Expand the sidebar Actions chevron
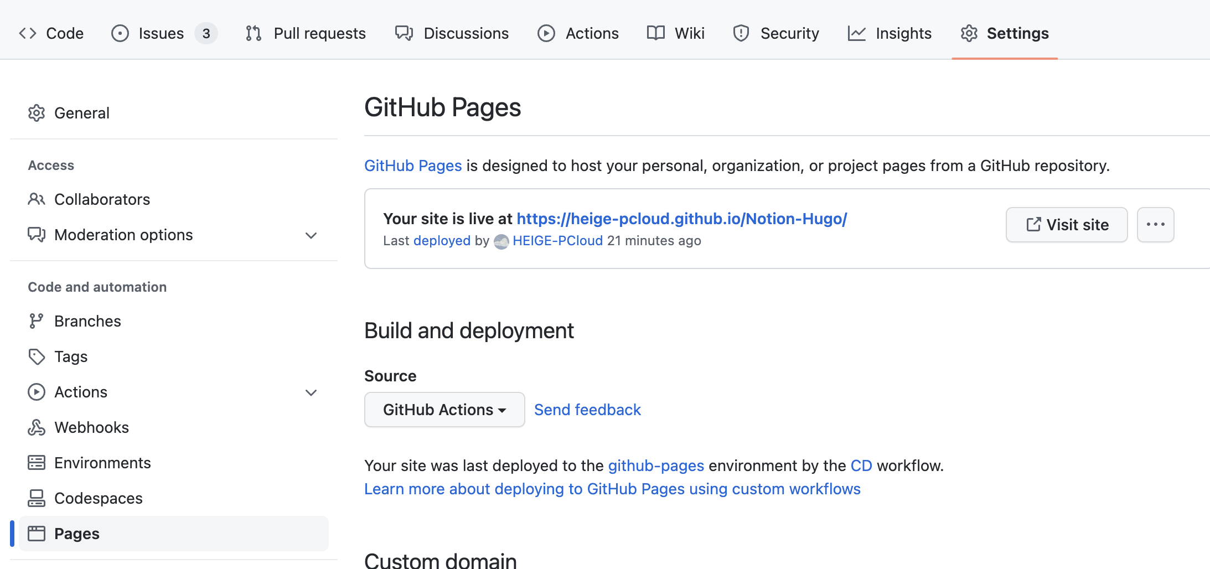Screen dimensions: 1210x569 coord(311,392)
